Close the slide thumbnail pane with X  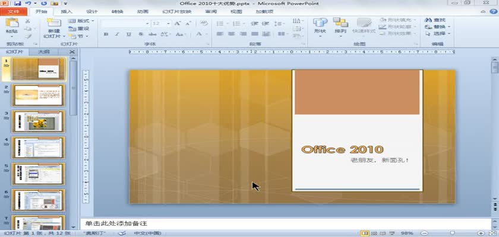72,52
